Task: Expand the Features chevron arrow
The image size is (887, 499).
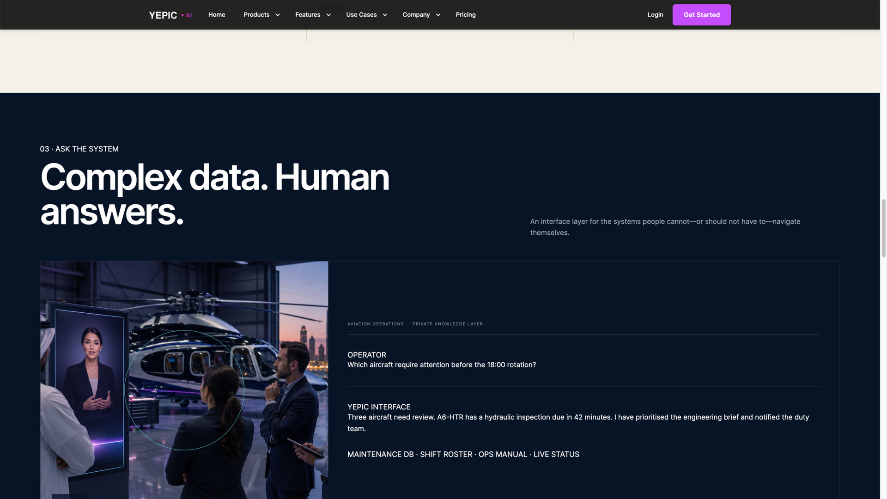Action: 328,15
